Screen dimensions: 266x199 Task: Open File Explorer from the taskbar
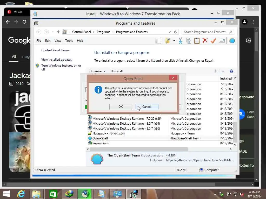(x=36, y=194)
